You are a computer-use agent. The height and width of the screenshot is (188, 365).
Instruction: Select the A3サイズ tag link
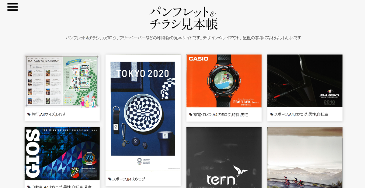(47, 114)
